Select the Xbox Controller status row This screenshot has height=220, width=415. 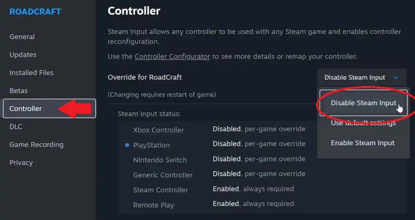(219, 129)
